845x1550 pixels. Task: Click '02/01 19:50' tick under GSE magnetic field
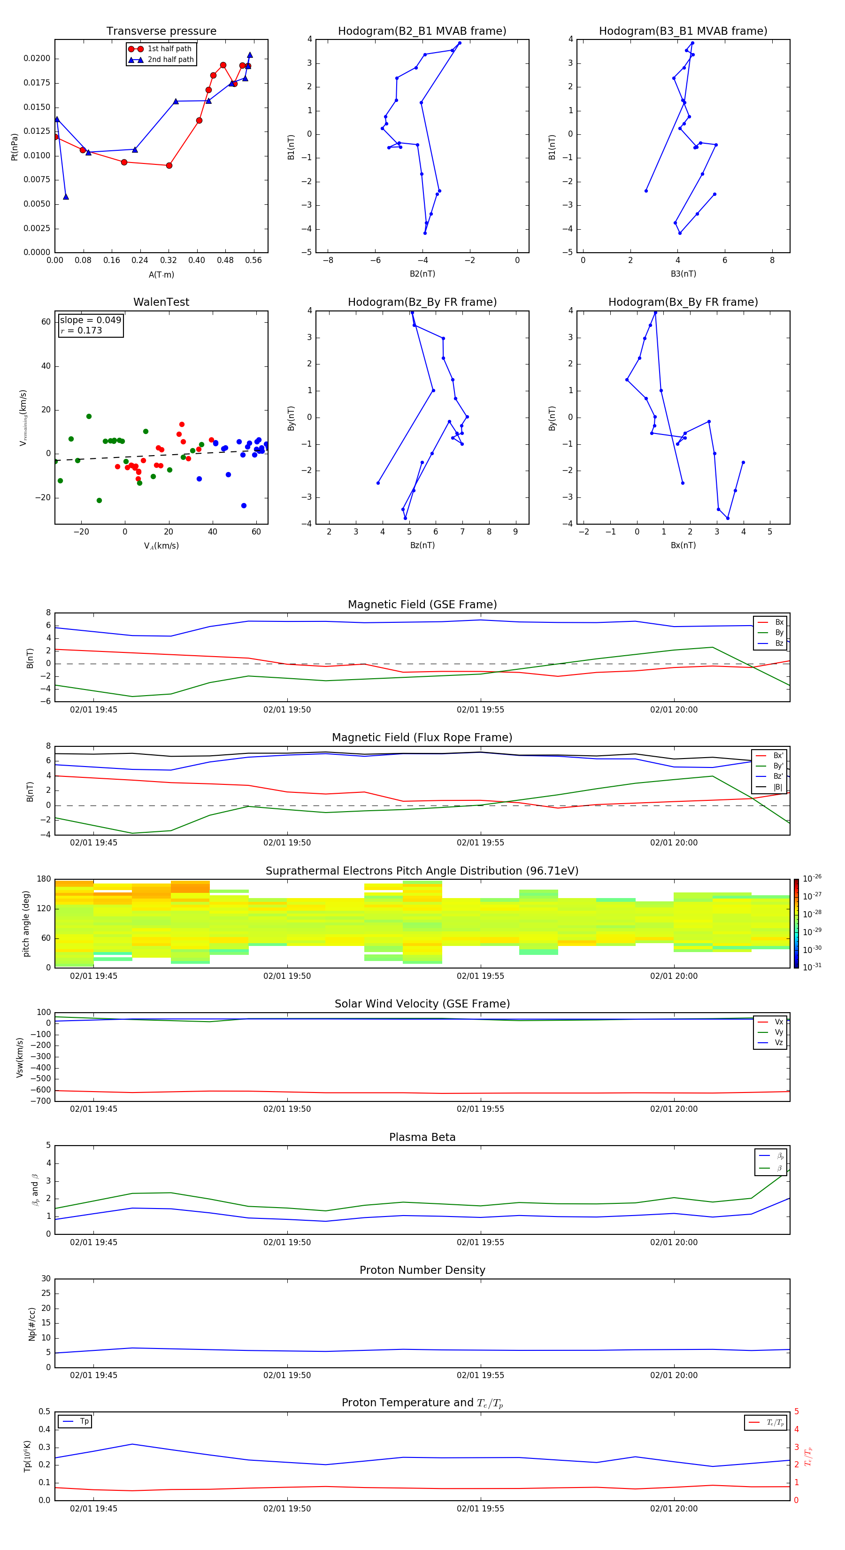pyautogui.click(x=287, y=710)
